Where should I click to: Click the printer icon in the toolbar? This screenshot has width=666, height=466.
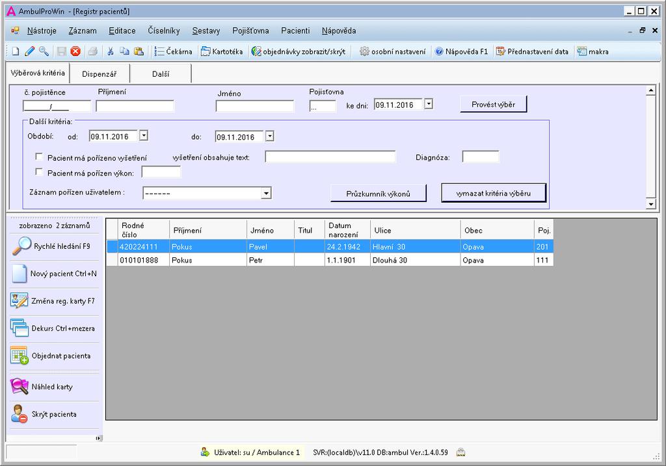(92, 51)
